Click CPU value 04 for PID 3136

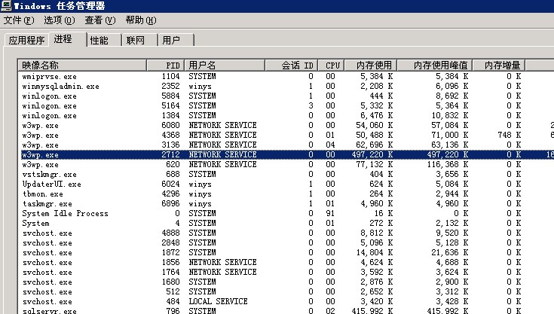pos(330,145)
